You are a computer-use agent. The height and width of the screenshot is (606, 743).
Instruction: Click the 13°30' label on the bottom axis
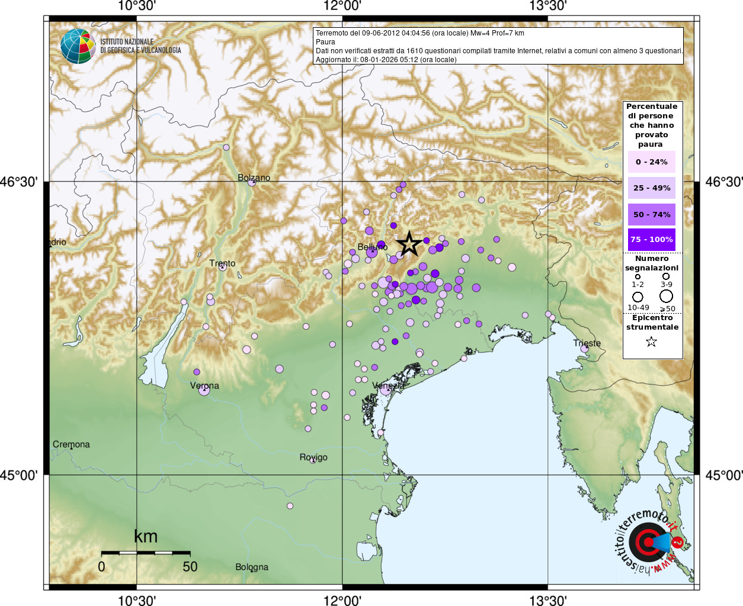pyautogui.click(x=547, y=601)
